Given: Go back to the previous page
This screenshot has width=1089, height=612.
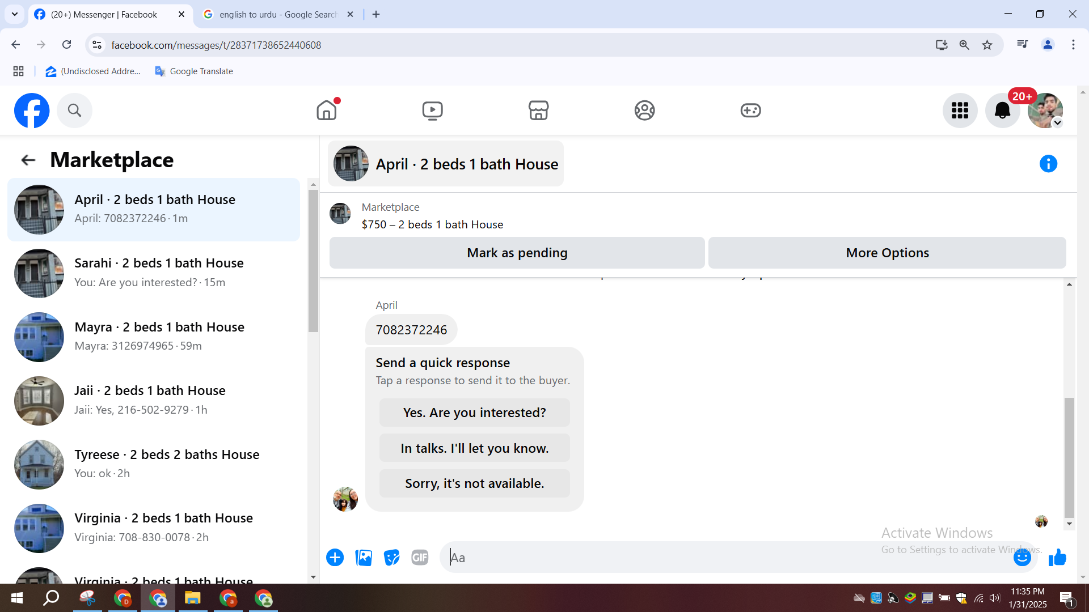Looking at the screenshot, I should pyautogui.click(x=16, y=45).
